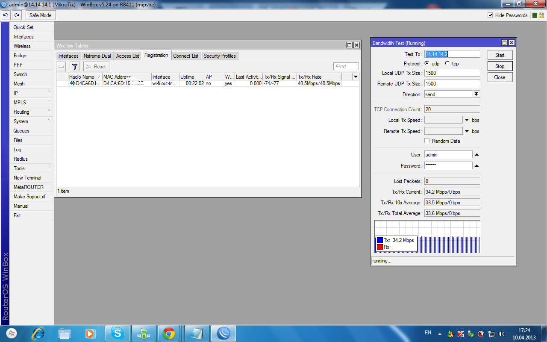Sort by the Uptime column header

pyautogui.click(x=192, y=77)
